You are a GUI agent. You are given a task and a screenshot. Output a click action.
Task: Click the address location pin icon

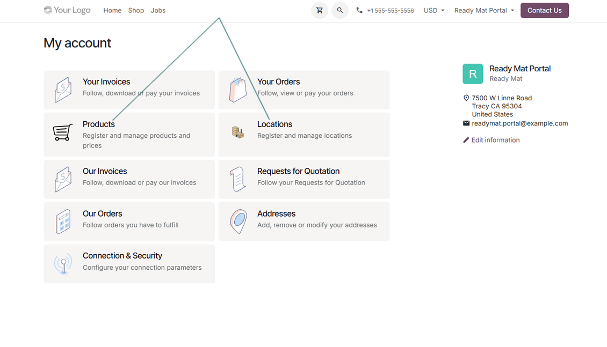(466, 98)
